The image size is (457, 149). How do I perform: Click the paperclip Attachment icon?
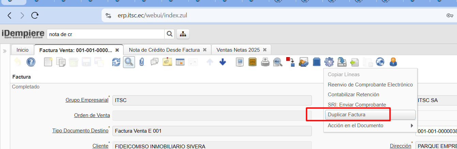coord(142,62)
